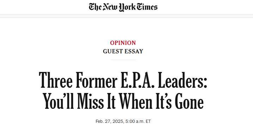Click the word 'E.P.A.' in the headline

coord(137,80)
